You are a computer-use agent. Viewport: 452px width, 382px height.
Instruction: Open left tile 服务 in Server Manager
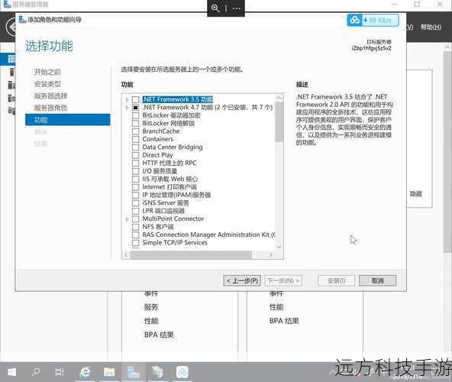click(x=151, y=307)
